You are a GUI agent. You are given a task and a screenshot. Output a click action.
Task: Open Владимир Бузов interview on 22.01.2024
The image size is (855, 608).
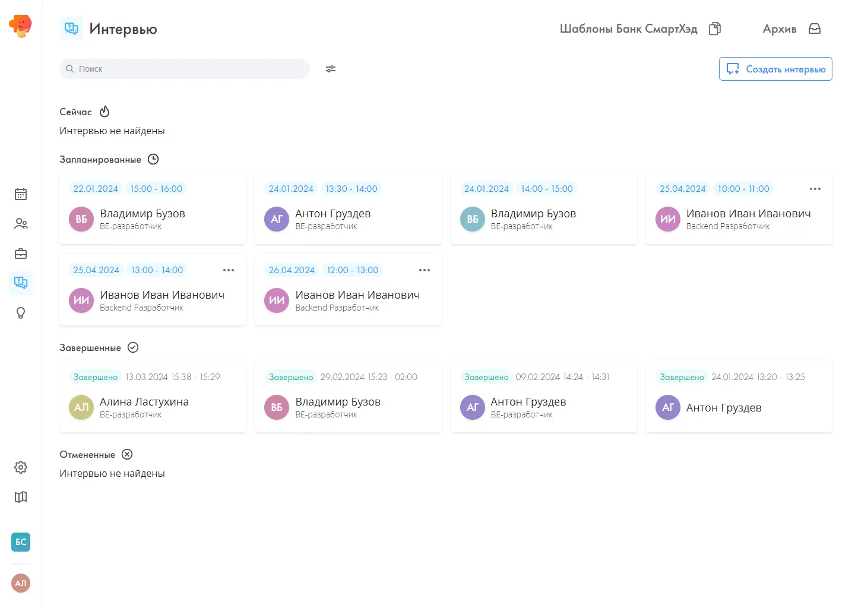tap(153, 208)
